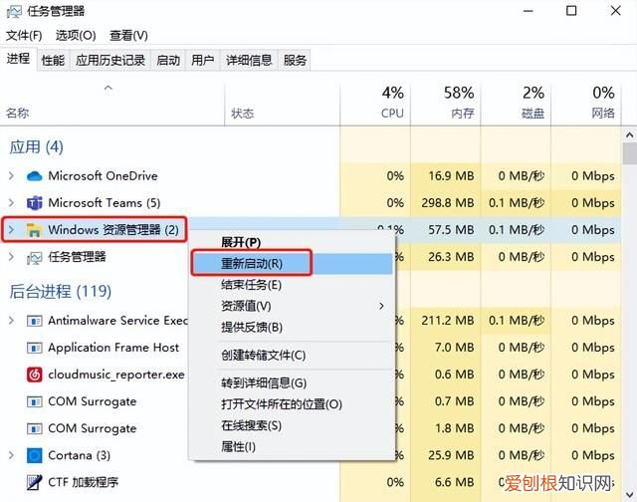Click the Cortana blue icon
Screen dimensions: 637x502
tap(34, 455)
